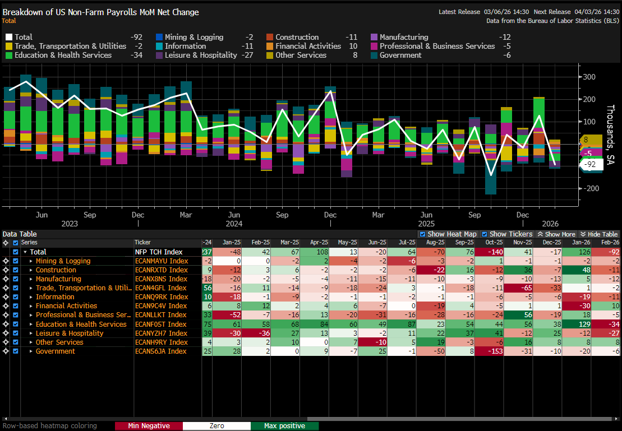Collapse the Total series tree row

[25, 252]
